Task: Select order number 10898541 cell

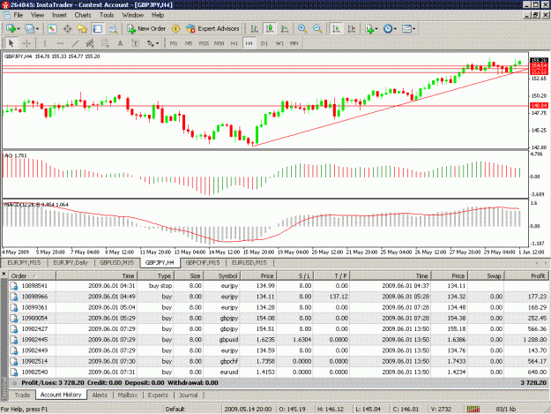Action: [x=34, y=286]
